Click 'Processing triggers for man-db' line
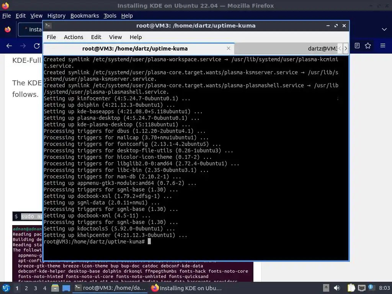 pos(112,176)
